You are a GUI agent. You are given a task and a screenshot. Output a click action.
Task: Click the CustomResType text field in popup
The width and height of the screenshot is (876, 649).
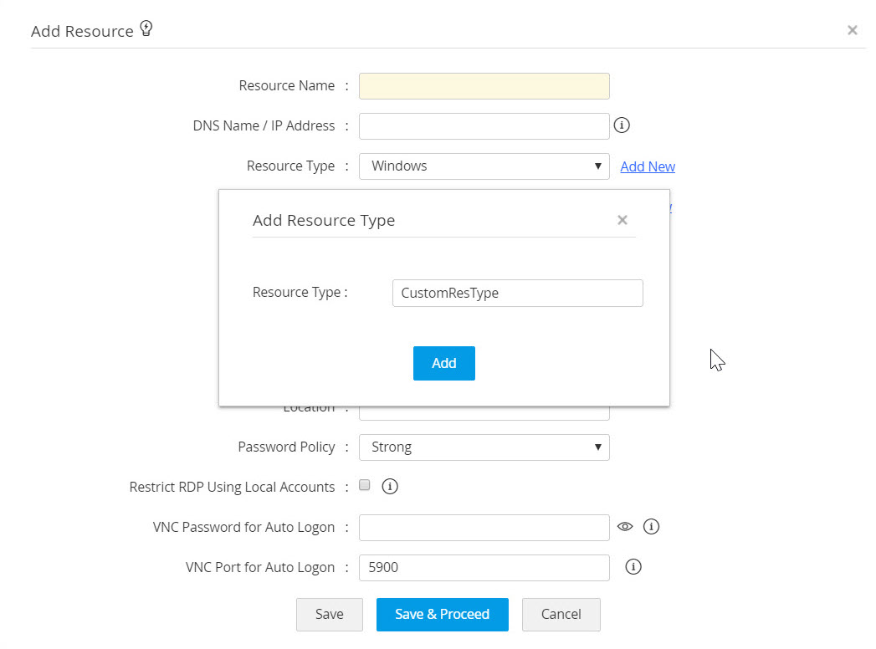(517, 294)
